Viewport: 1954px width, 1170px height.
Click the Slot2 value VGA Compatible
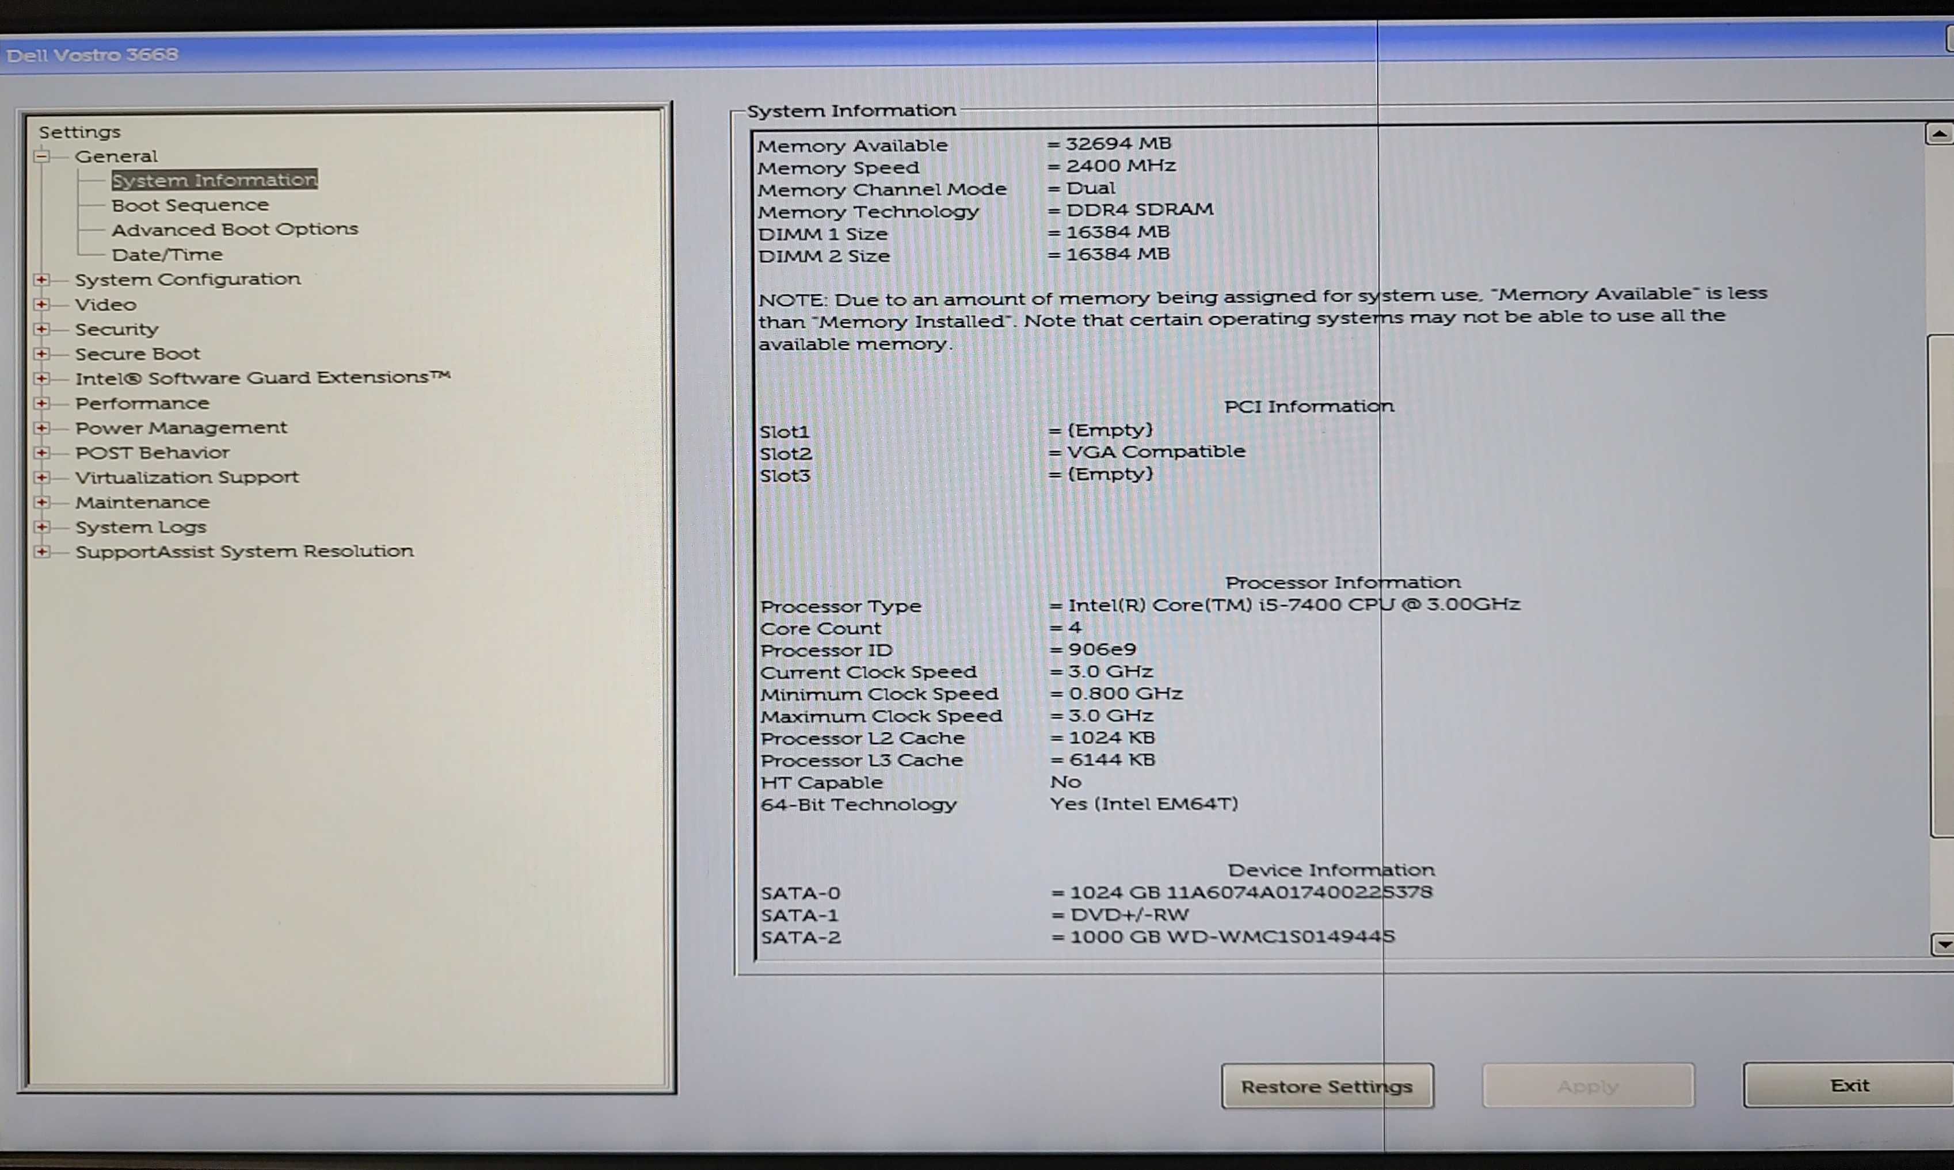coord(1156,452)
